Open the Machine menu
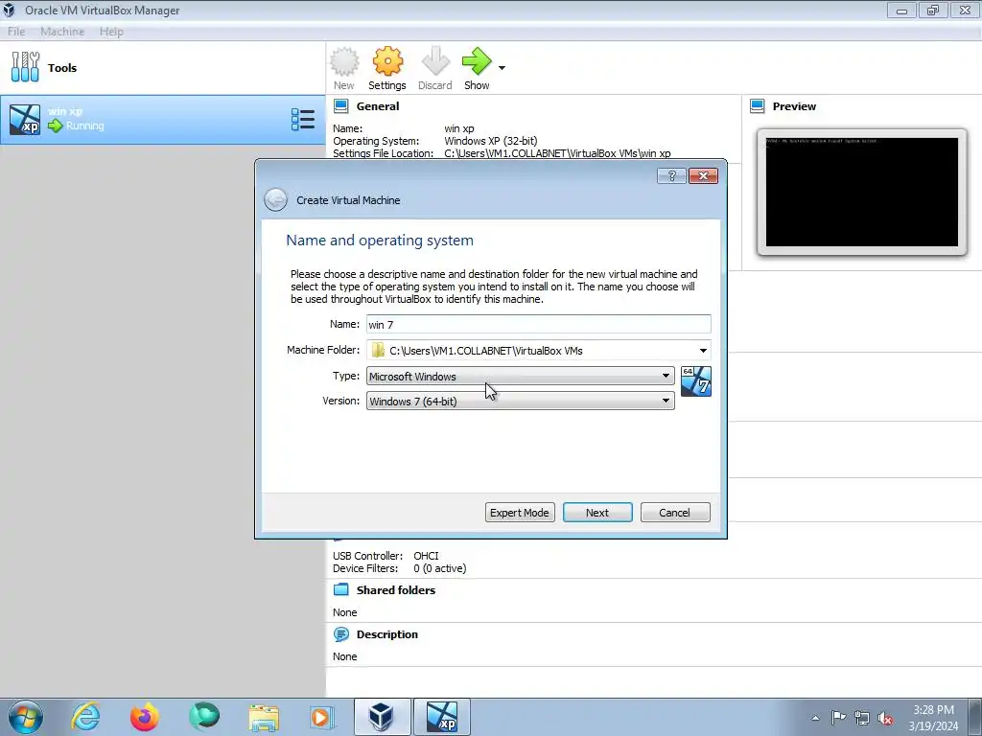The width and height of the screenshot is (982, 736). tap(62, 32)
